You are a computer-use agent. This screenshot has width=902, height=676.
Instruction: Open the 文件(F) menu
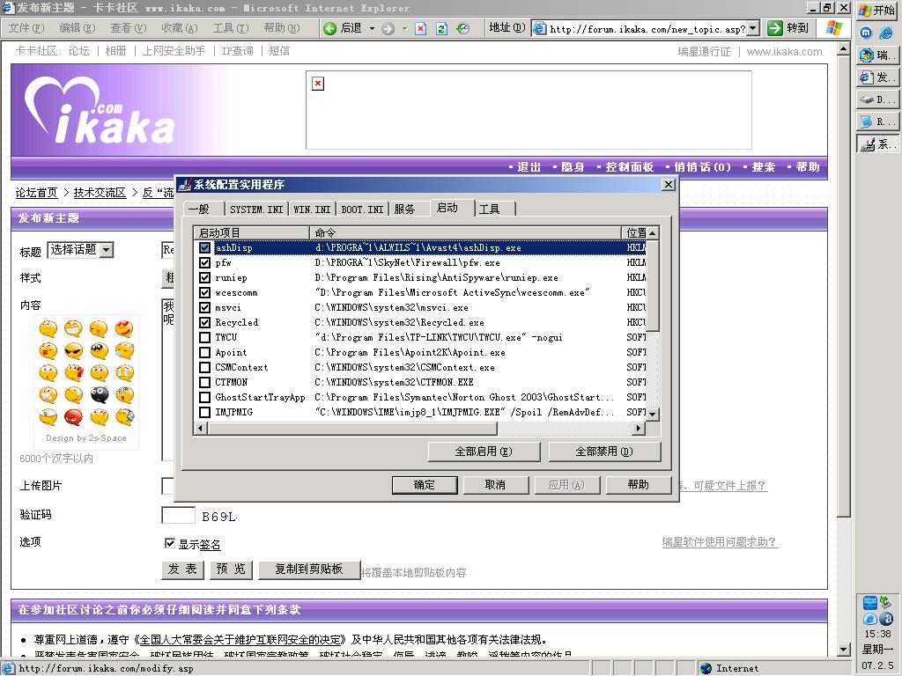coord(26,28)
